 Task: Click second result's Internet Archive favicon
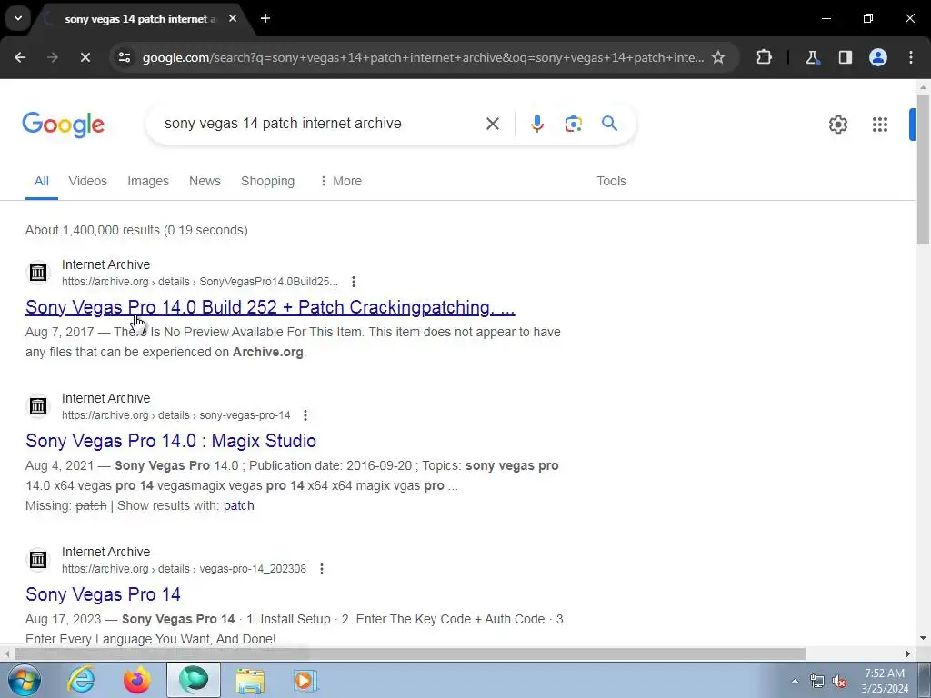[38, 406]
